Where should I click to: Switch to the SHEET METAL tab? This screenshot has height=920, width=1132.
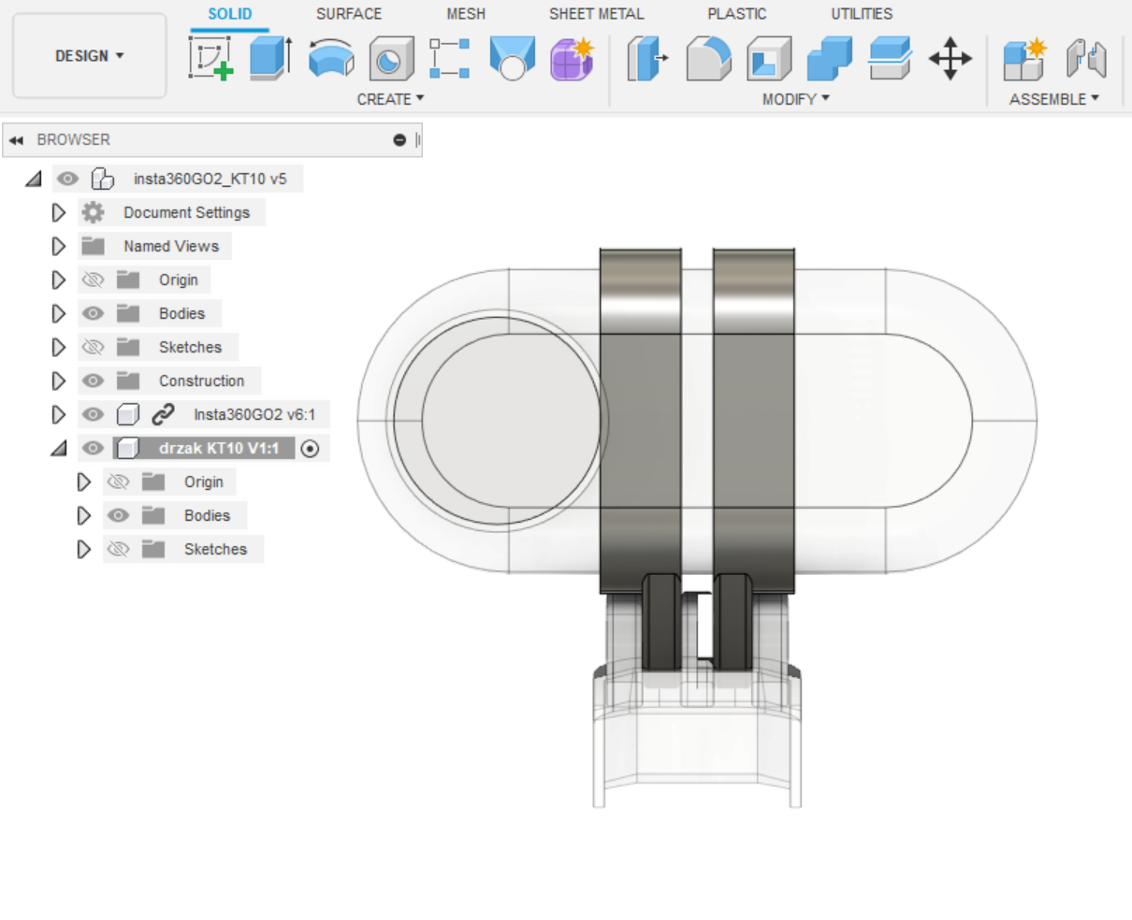click(596, 14)
